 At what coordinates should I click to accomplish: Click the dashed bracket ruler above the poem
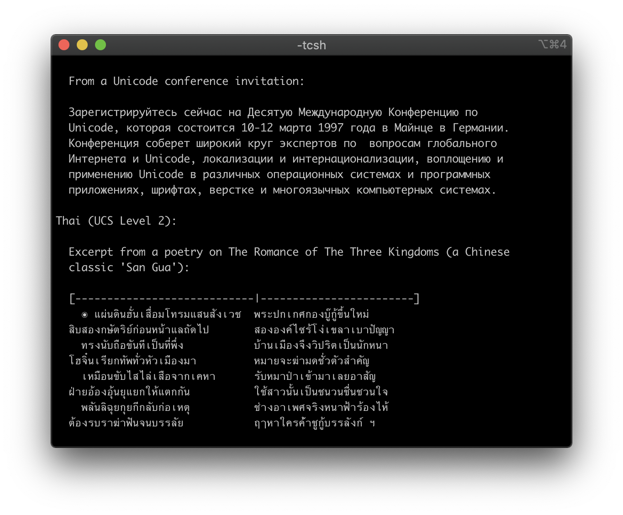click(244, 298)
